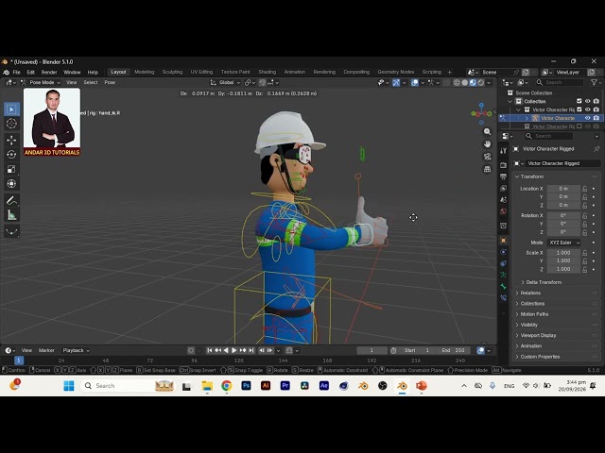Jump to the timeline start frame
Viewport: 605px width, 453px height.
click(210, 350)
